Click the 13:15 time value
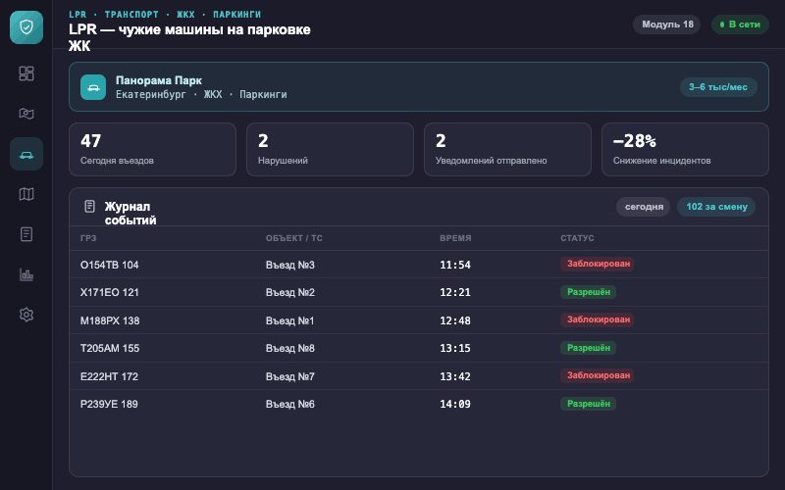 455,348
